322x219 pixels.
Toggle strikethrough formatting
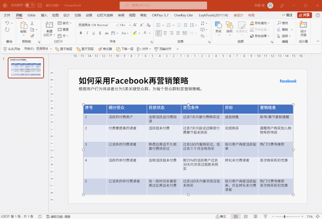[x=106, y=33]
